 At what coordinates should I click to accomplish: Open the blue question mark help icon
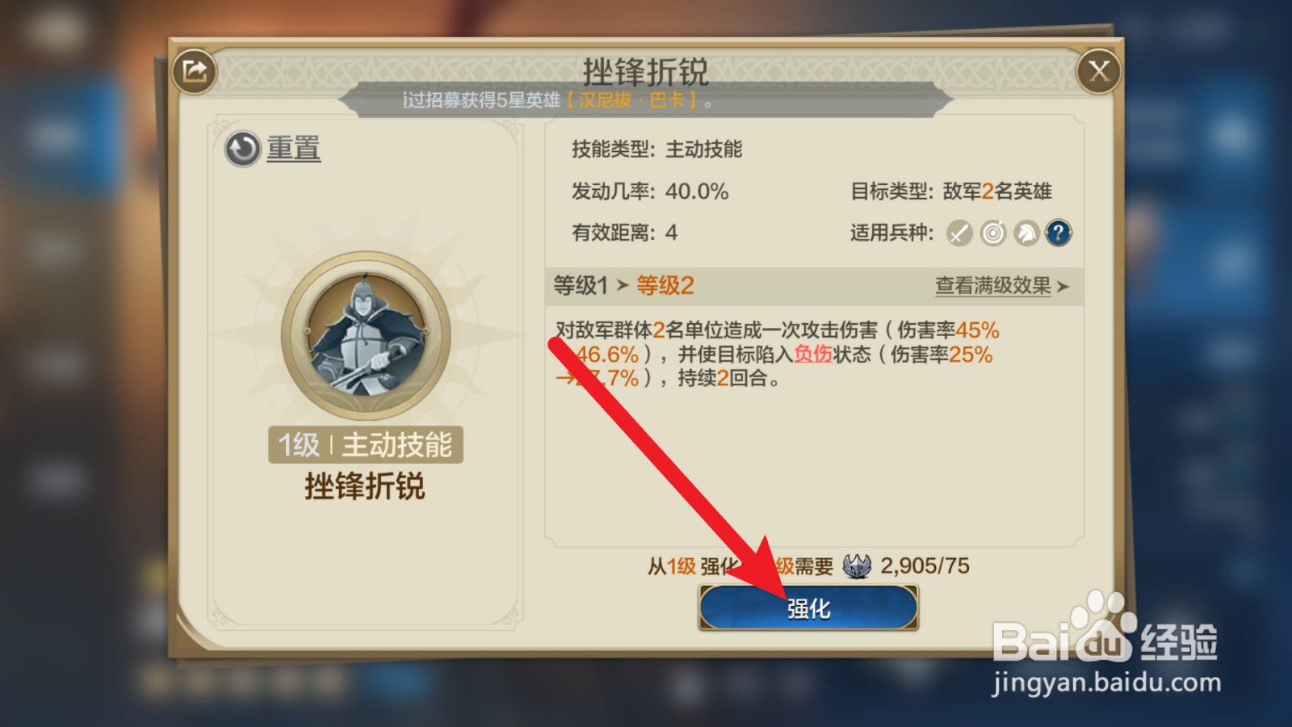(x=1059, y=233)
